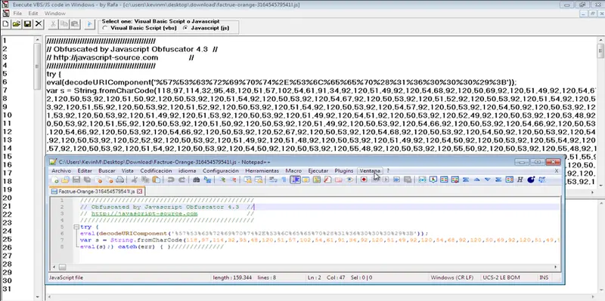Click the Zoom Out icon in Notepad++ toolbar
The height and width of the screenshot is (301, 605).
pyautogui.click(x=233, y=180)
